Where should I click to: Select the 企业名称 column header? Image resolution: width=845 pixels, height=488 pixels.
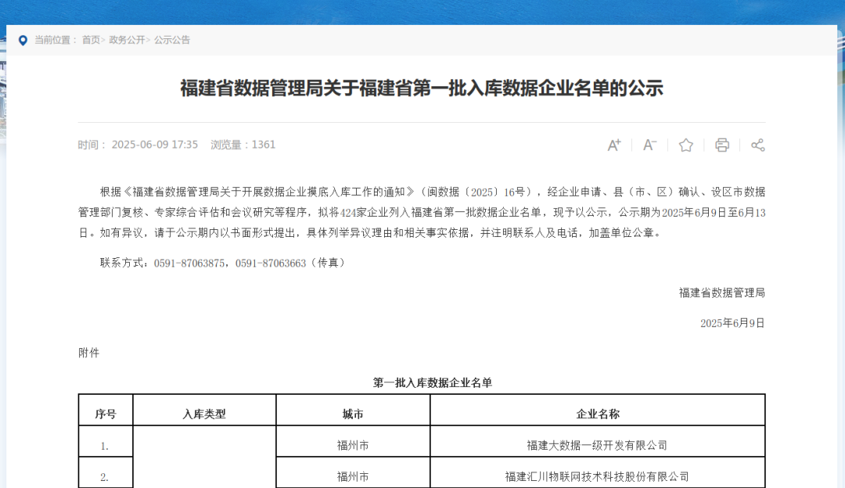click(x=597, y=414)
